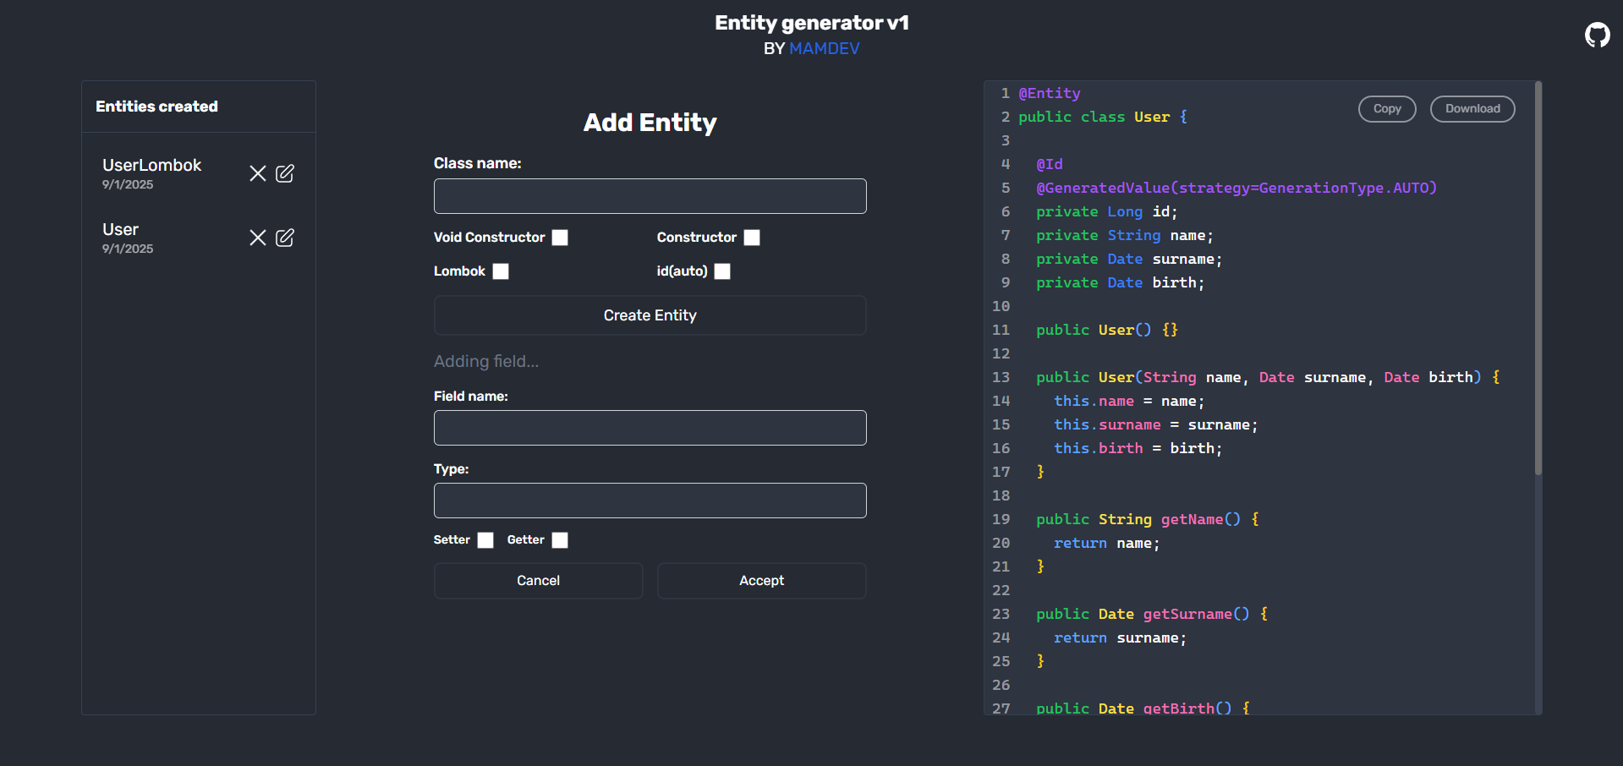Copy the generated code
Screen dimensions: 1623x766
coord(1387,108)
